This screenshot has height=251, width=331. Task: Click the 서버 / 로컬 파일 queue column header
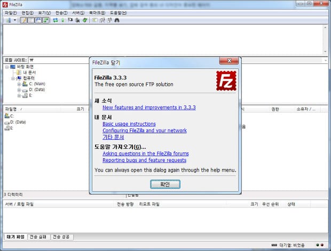point(59,204)
